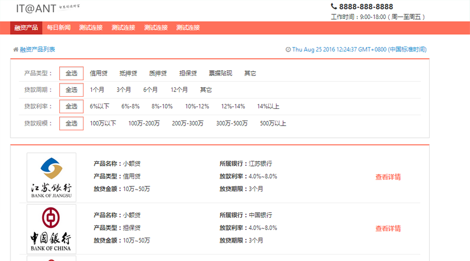Click the Bank of China logo thumbnail
470x261 pixels.
tap(51, 229)
